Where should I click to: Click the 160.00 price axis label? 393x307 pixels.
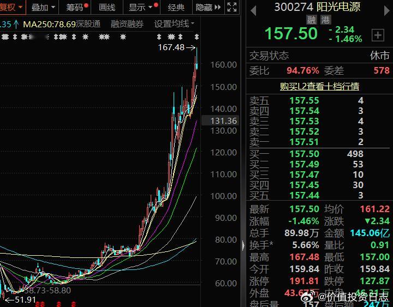[x=223, y=65]
